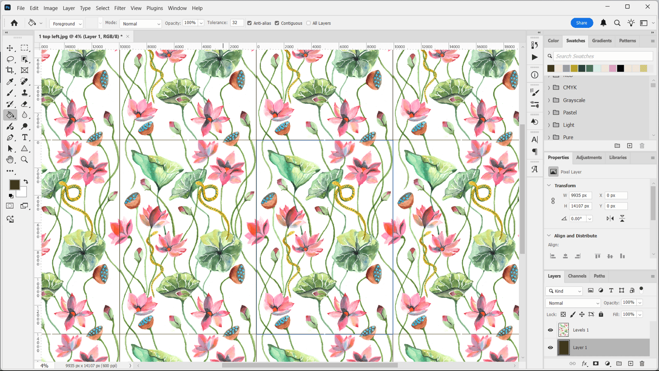Select the Pen tool
Image resolution: width=659 pixels, height=371 pixels.
point(10,137)
